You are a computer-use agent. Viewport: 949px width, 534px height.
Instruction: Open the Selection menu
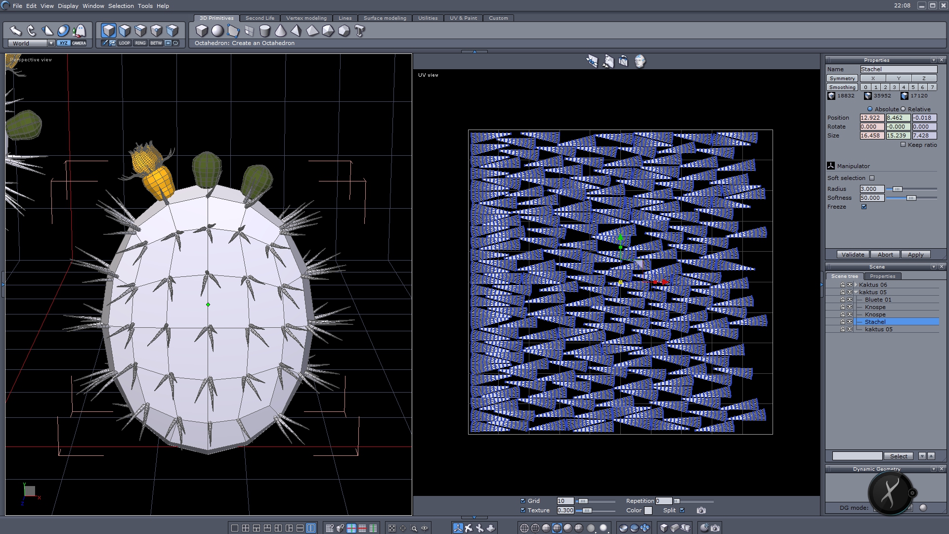[x=121, y=6]
